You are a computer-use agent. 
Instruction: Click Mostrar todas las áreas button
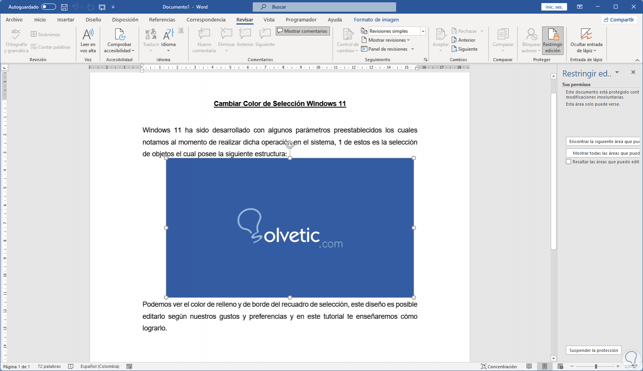[603, 153]
